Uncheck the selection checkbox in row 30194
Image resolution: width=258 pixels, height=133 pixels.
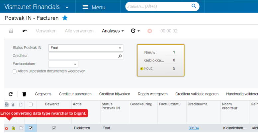[x=31, y=128]
